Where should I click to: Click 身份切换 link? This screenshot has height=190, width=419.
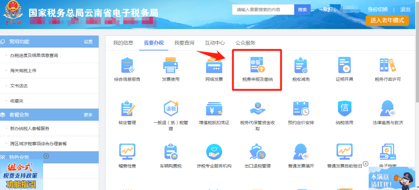[x=377, y=9]
